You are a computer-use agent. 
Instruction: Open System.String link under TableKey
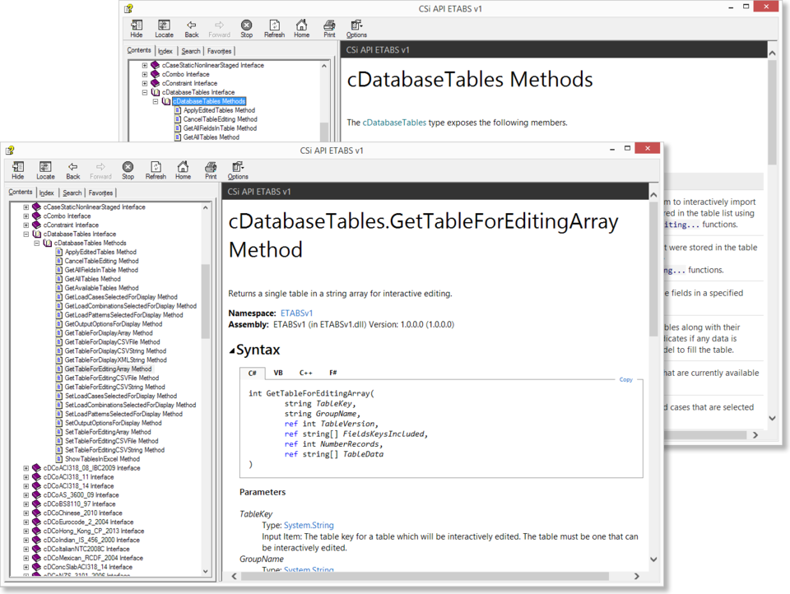[x=309, y=525]
